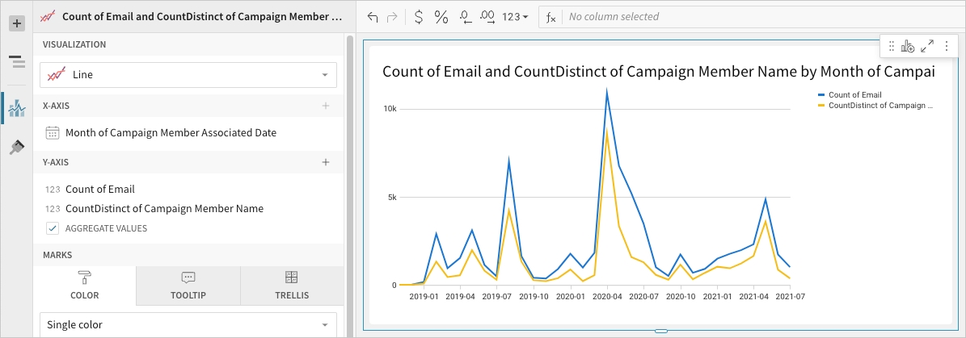Toggle CountDistinct of Campaign legend entry
The height and width of the screenshot is (338, 966).
point(880,105)
